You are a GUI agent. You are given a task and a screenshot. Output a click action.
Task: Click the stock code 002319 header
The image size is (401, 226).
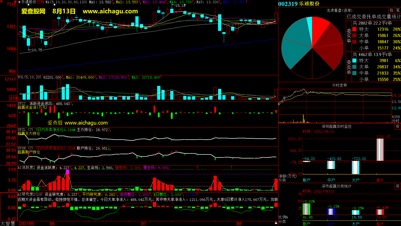(288, 4)
